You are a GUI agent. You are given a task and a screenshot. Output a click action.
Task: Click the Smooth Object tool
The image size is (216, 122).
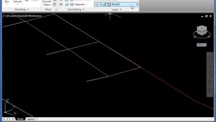[x=47, y=3]
